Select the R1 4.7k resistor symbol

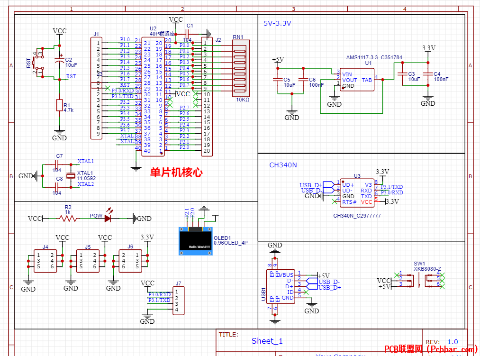pyautogui.click(x=59, y=105)
